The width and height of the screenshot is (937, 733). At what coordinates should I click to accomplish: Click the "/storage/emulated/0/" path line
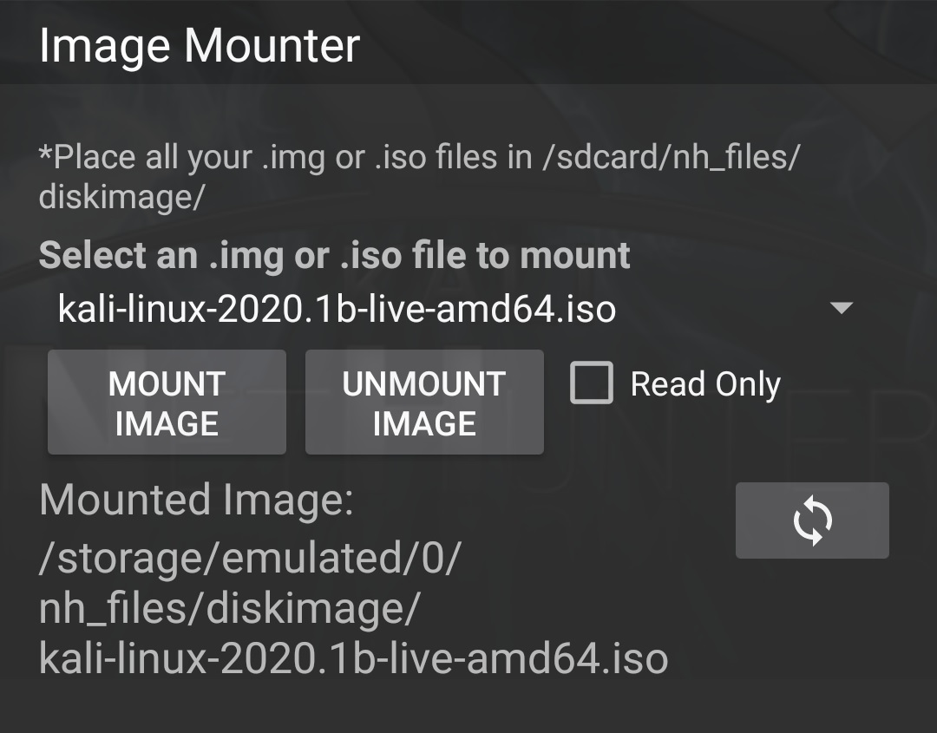(x=249, y=560)
